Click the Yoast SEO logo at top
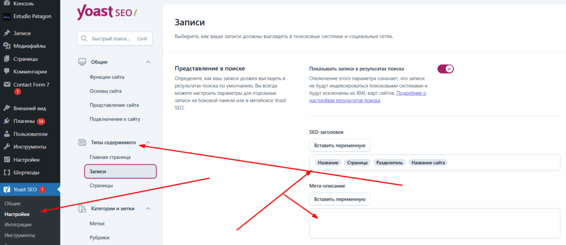 pos(107,13)
